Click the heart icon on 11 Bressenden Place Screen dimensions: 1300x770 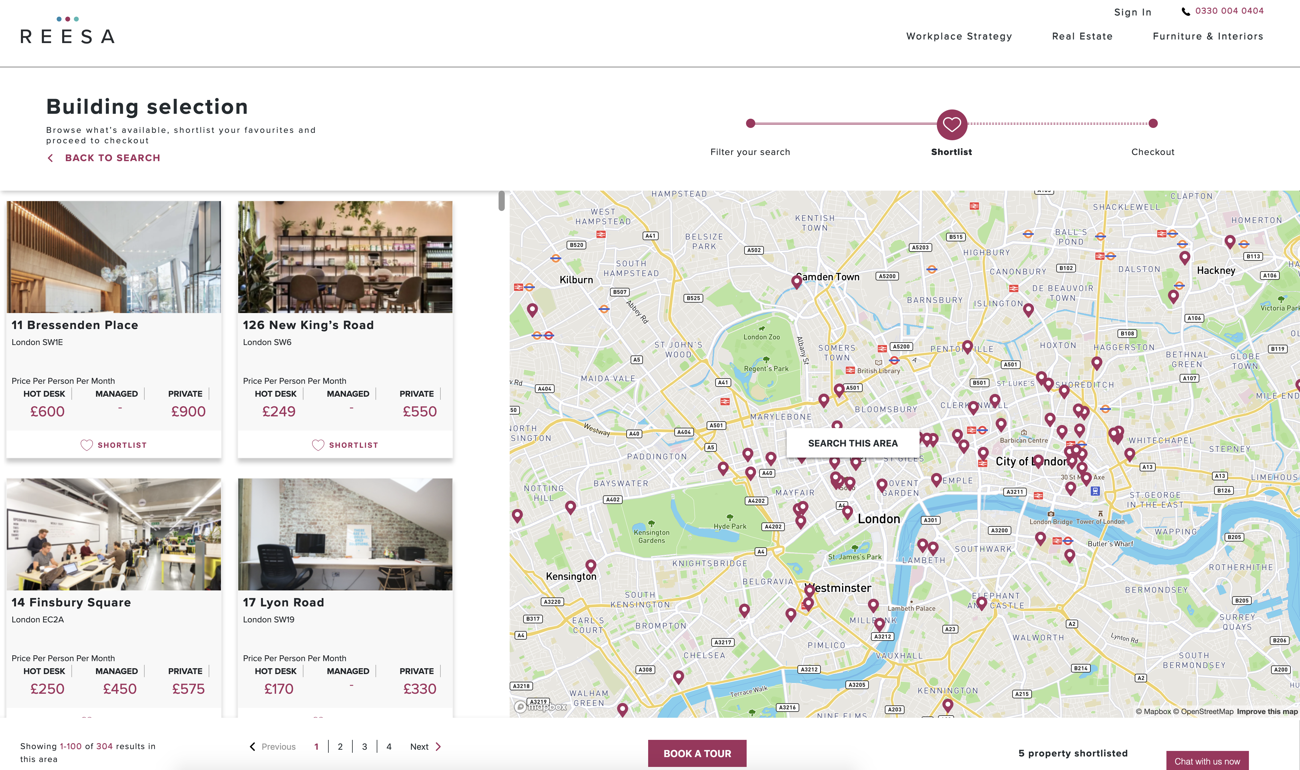[x=87, y=445]
